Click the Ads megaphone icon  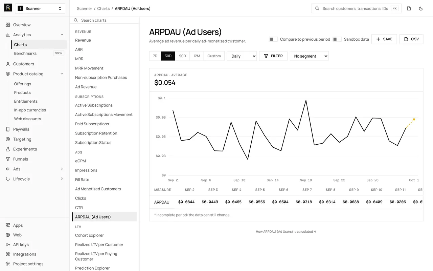click(8, 169)
